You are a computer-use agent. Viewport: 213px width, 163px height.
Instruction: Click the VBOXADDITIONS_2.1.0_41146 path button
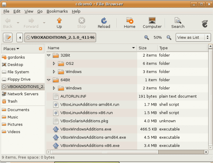60,38
